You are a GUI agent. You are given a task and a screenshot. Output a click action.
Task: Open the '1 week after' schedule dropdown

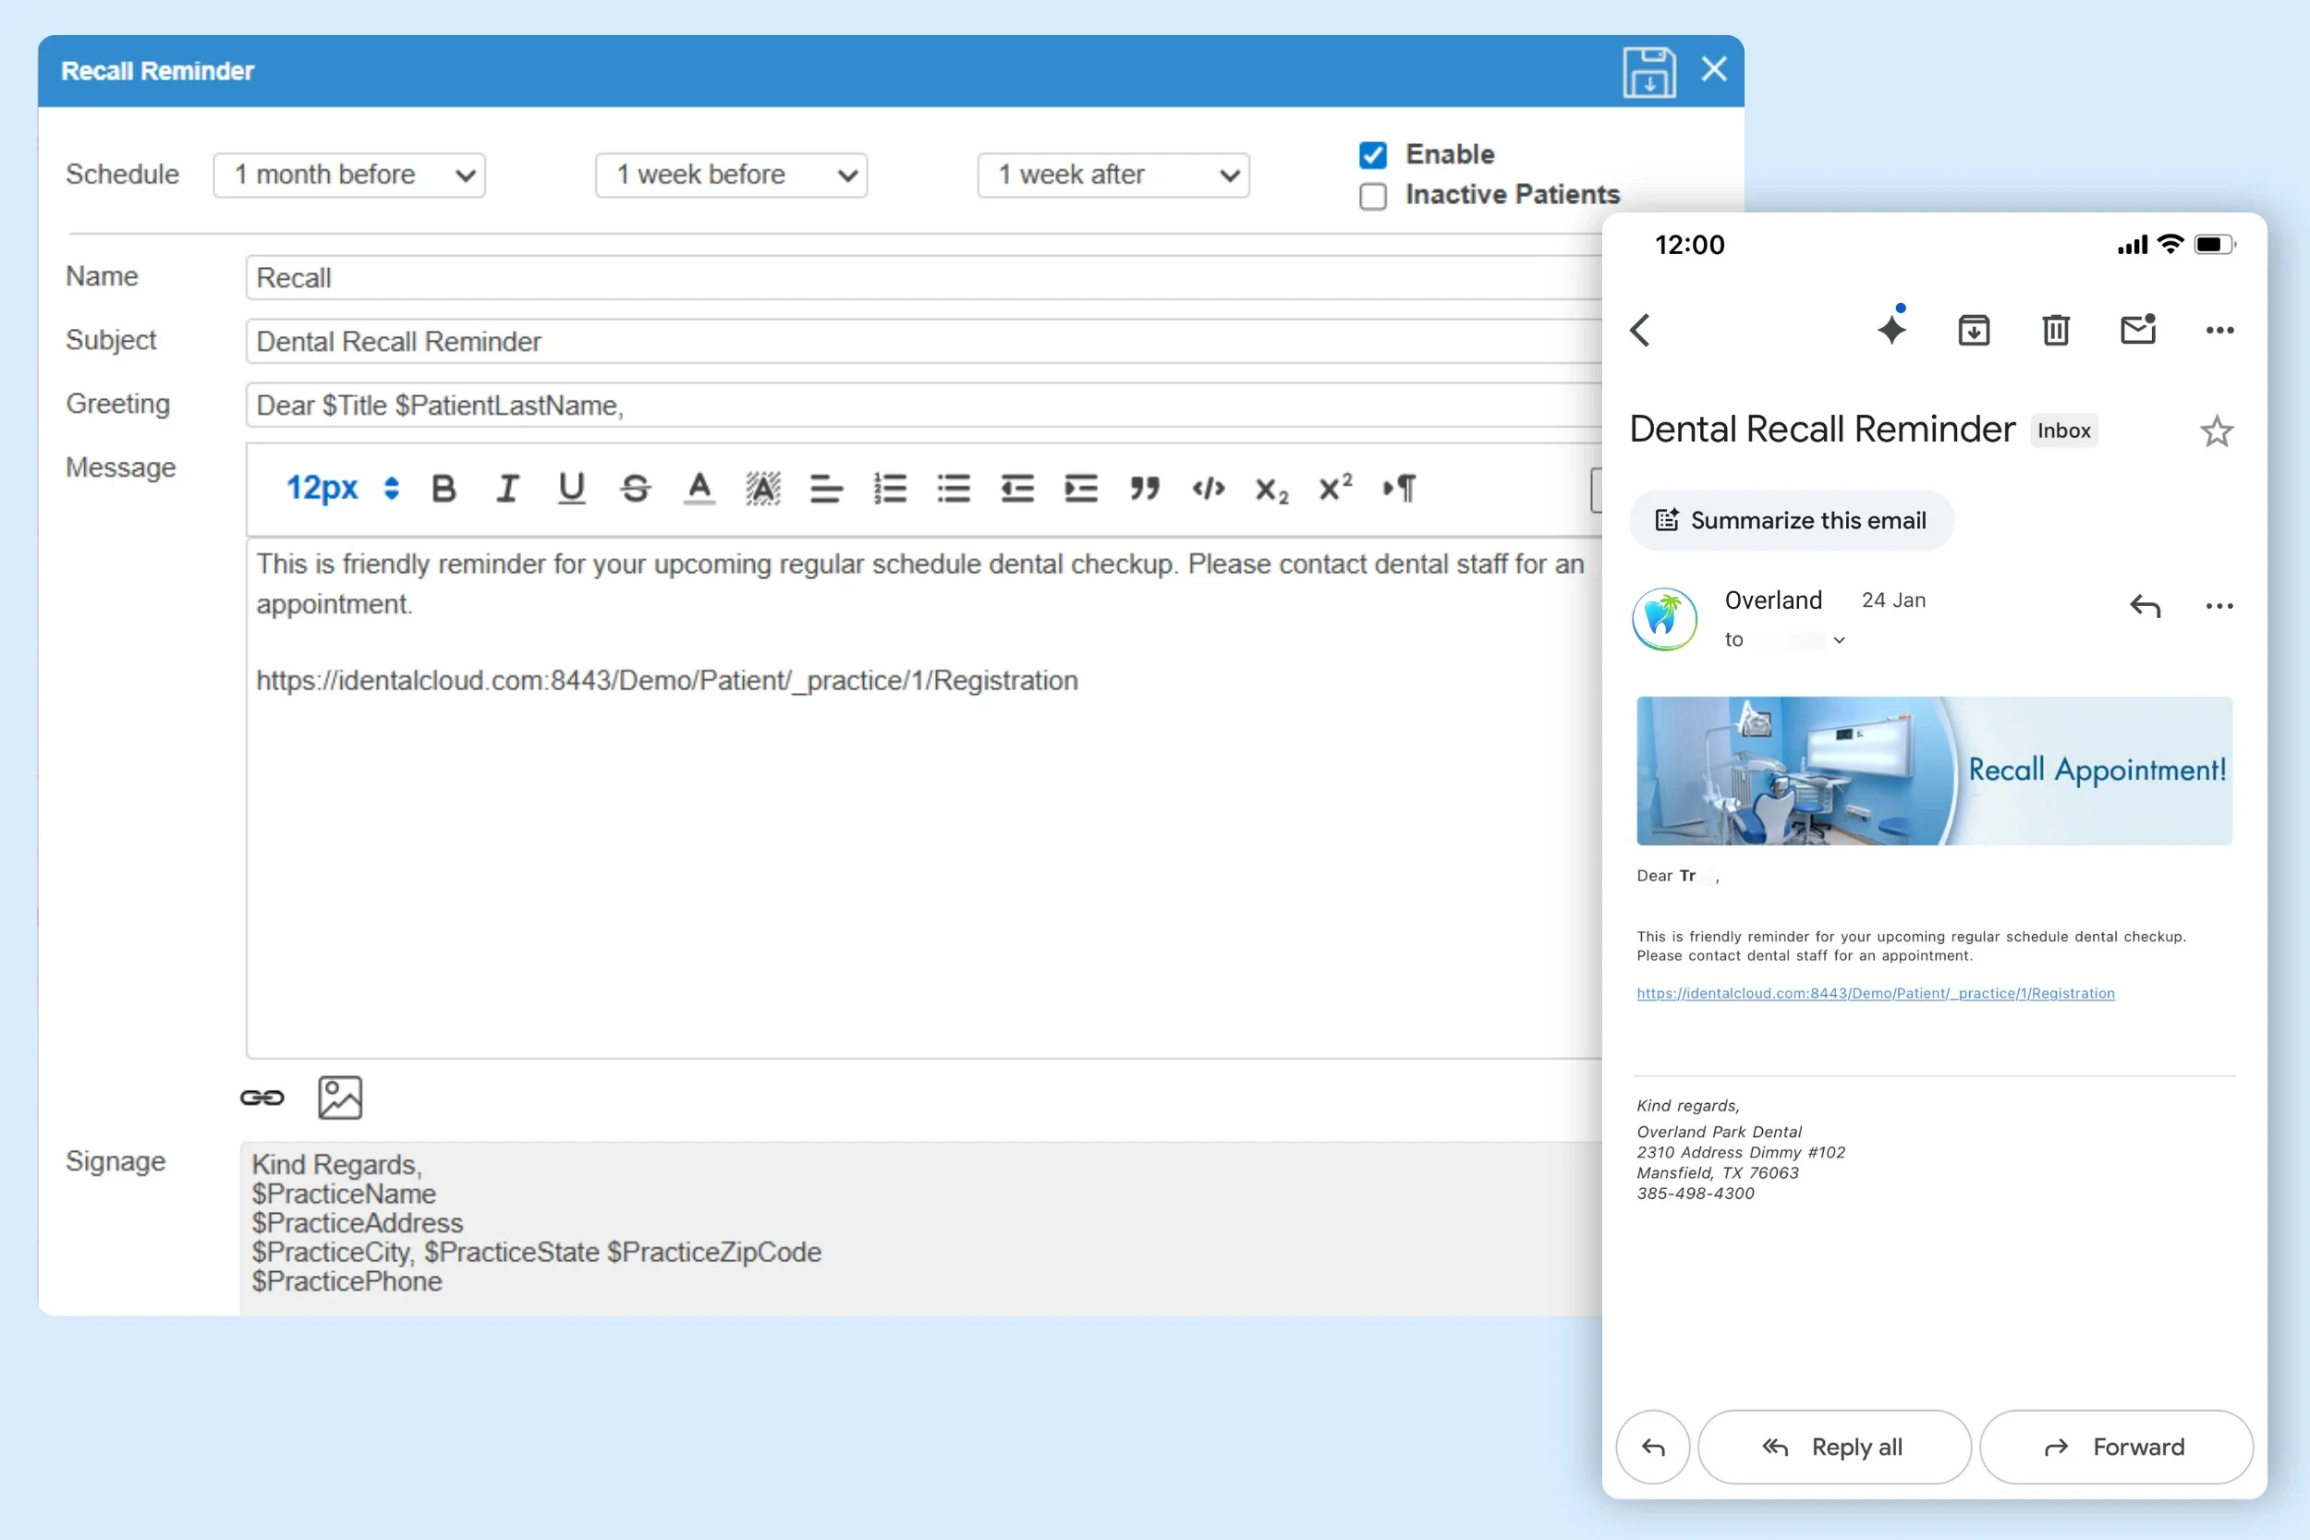1112,175
